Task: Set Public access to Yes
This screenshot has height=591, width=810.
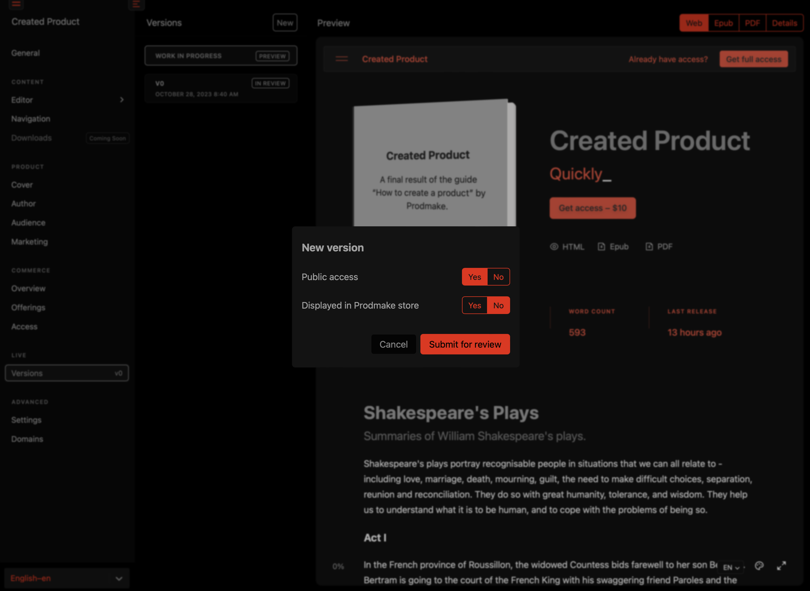Action: point(474,277)
